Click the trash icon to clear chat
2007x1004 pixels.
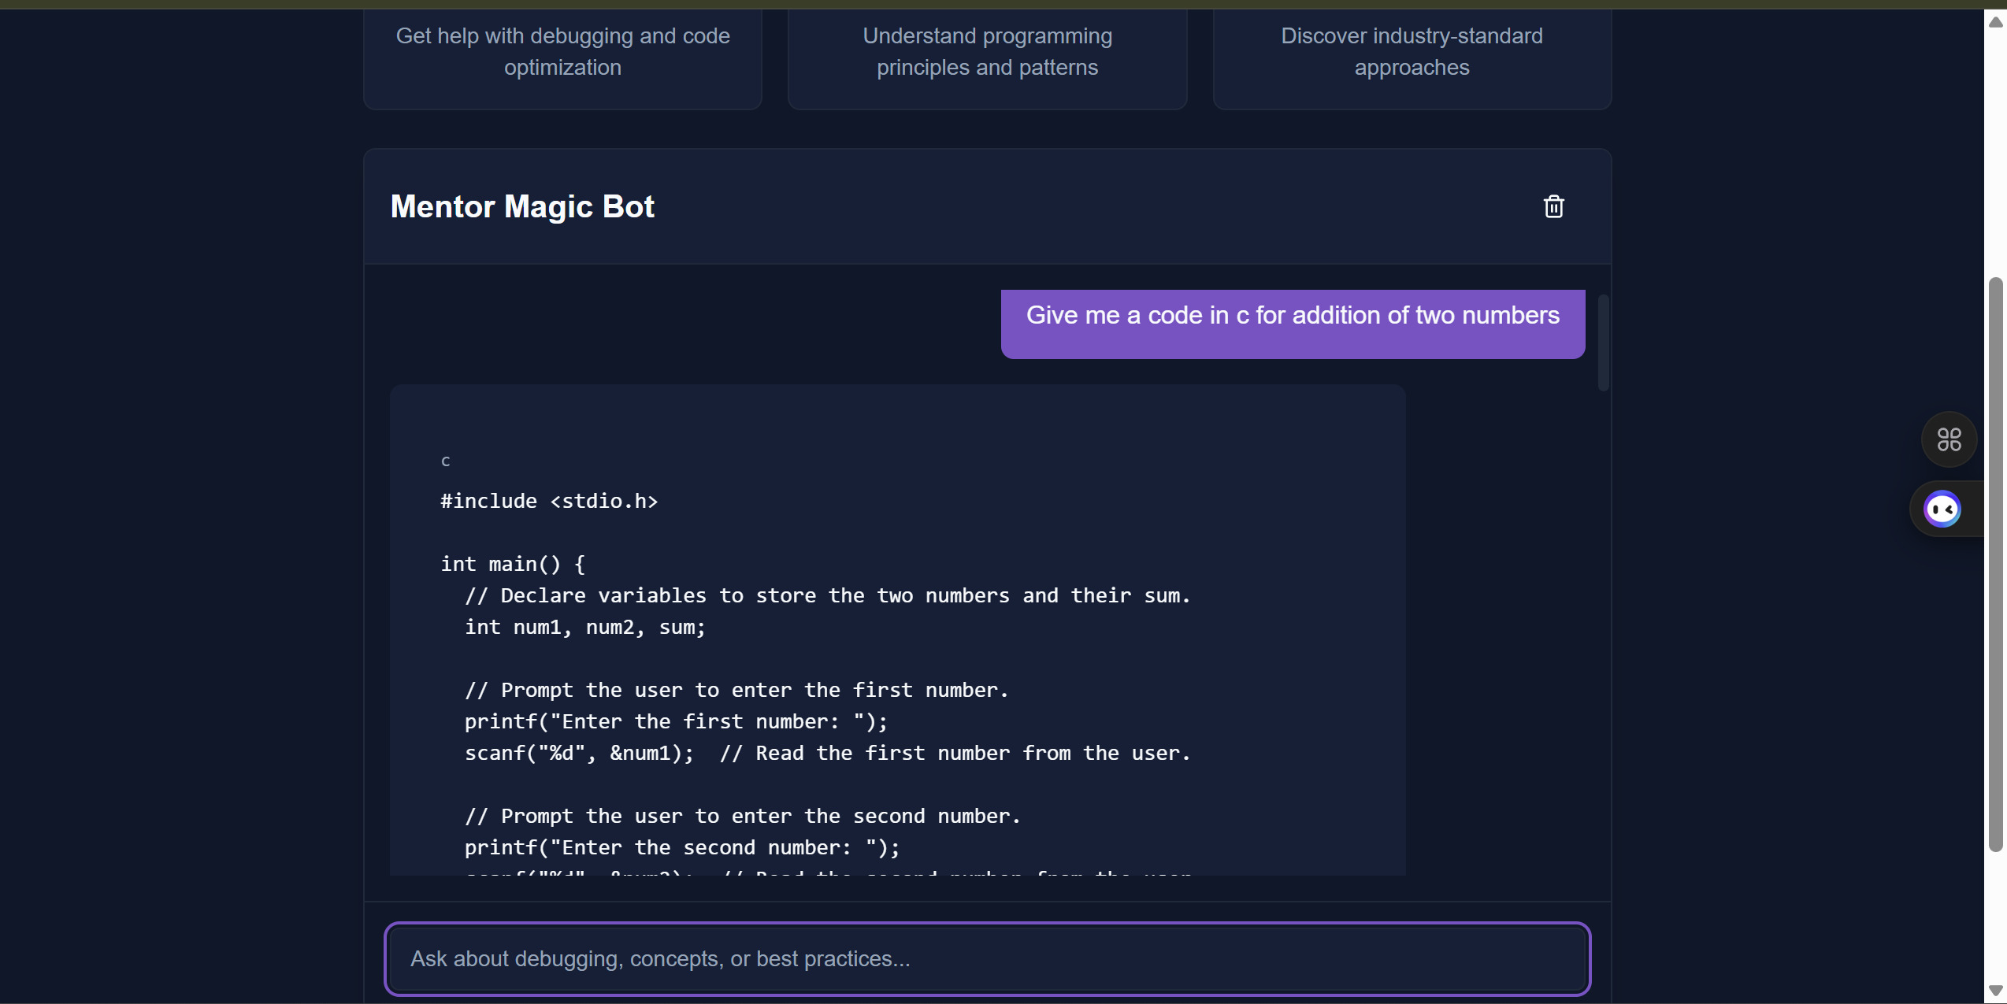(1553, 206)
